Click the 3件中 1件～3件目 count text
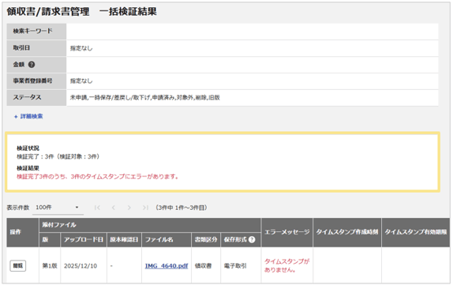The width and height of the screenshot is (453, 285). click(182, 208)
